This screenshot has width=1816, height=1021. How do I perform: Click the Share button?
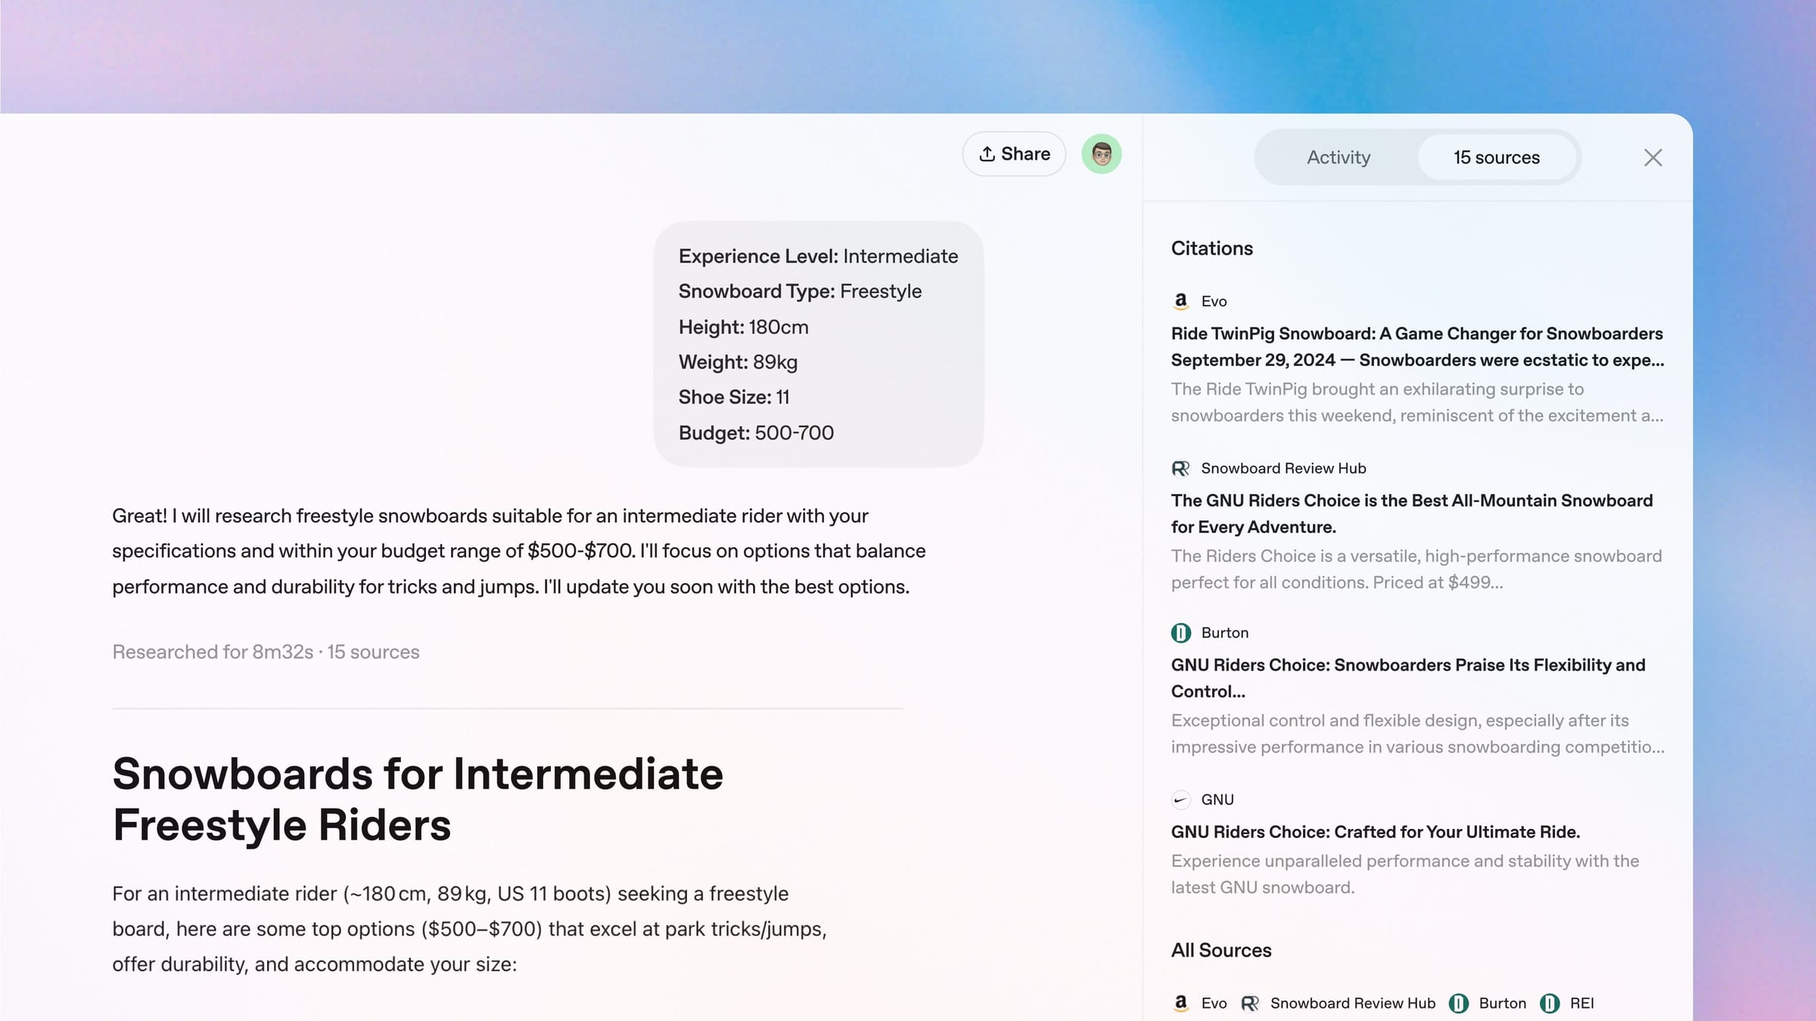pos(1014,154)
